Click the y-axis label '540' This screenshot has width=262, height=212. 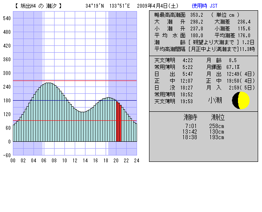click(x=7, y=18)
